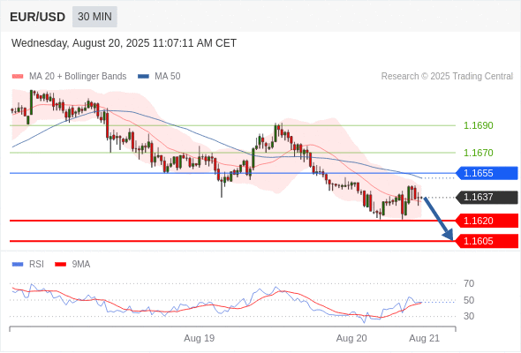The image size is (521, 353).
Task: Select the red 1.1620 support price tag
Action: tap(487, 221)
